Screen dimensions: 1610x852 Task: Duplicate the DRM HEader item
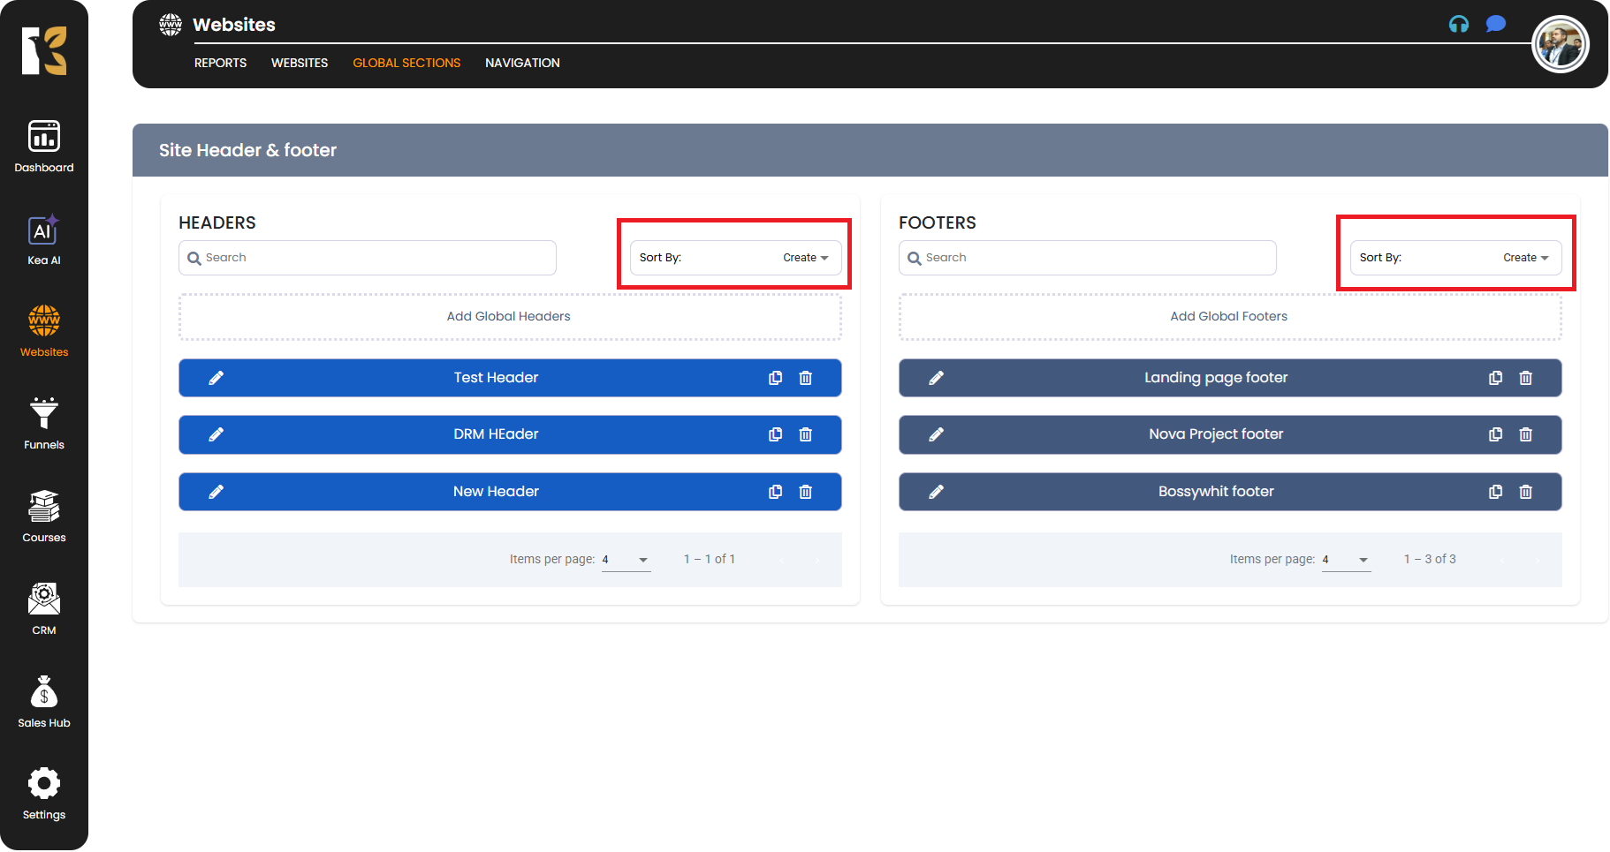click(775, 434)
